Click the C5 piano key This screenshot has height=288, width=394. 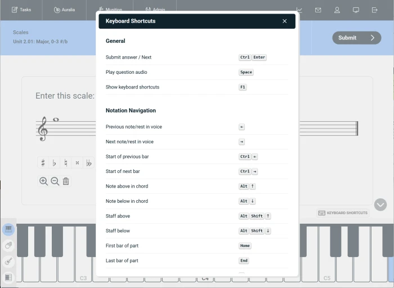coord(327,269)
